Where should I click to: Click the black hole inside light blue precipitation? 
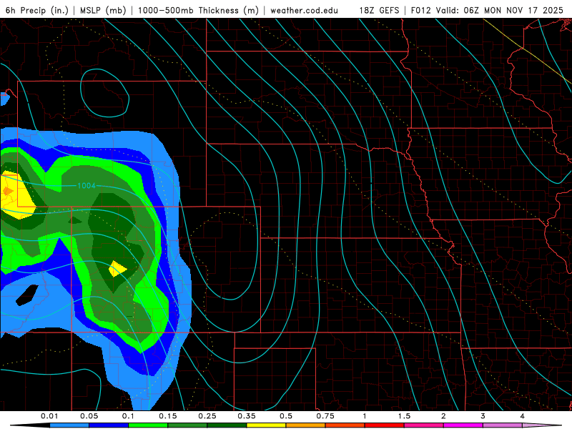27,295
